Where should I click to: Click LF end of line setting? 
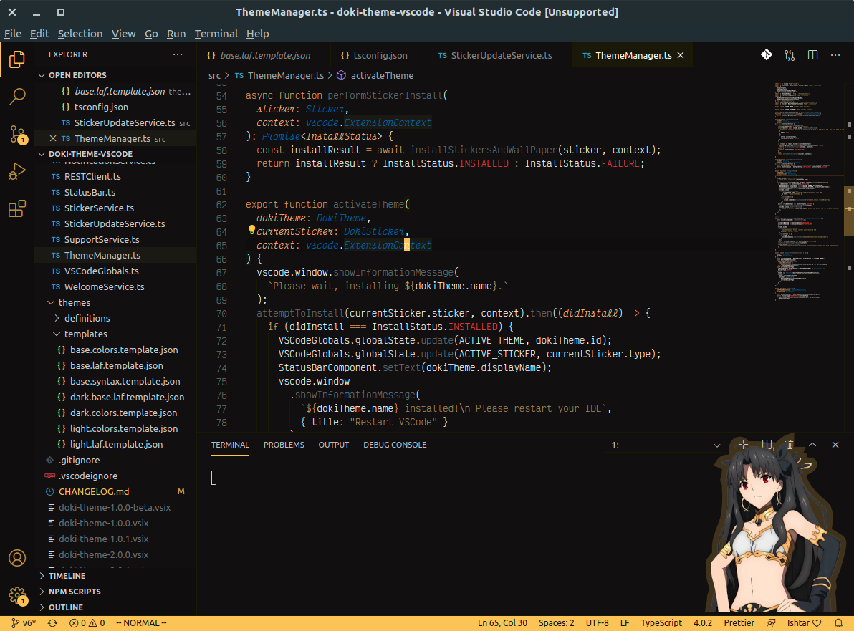(625, 623)
